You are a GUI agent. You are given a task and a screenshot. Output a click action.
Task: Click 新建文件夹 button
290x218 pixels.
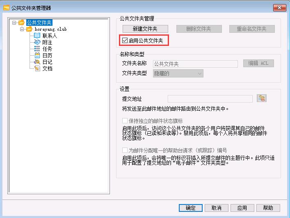[x=145, y=29]
